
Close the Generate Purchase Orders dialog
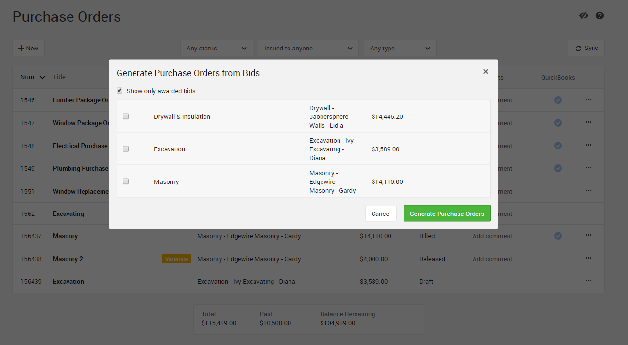(x=485, y=72)
